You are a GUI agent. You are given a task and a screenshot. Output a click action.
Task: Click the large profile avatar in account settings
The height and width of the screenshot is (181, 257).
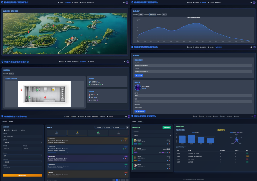(138, 87)
